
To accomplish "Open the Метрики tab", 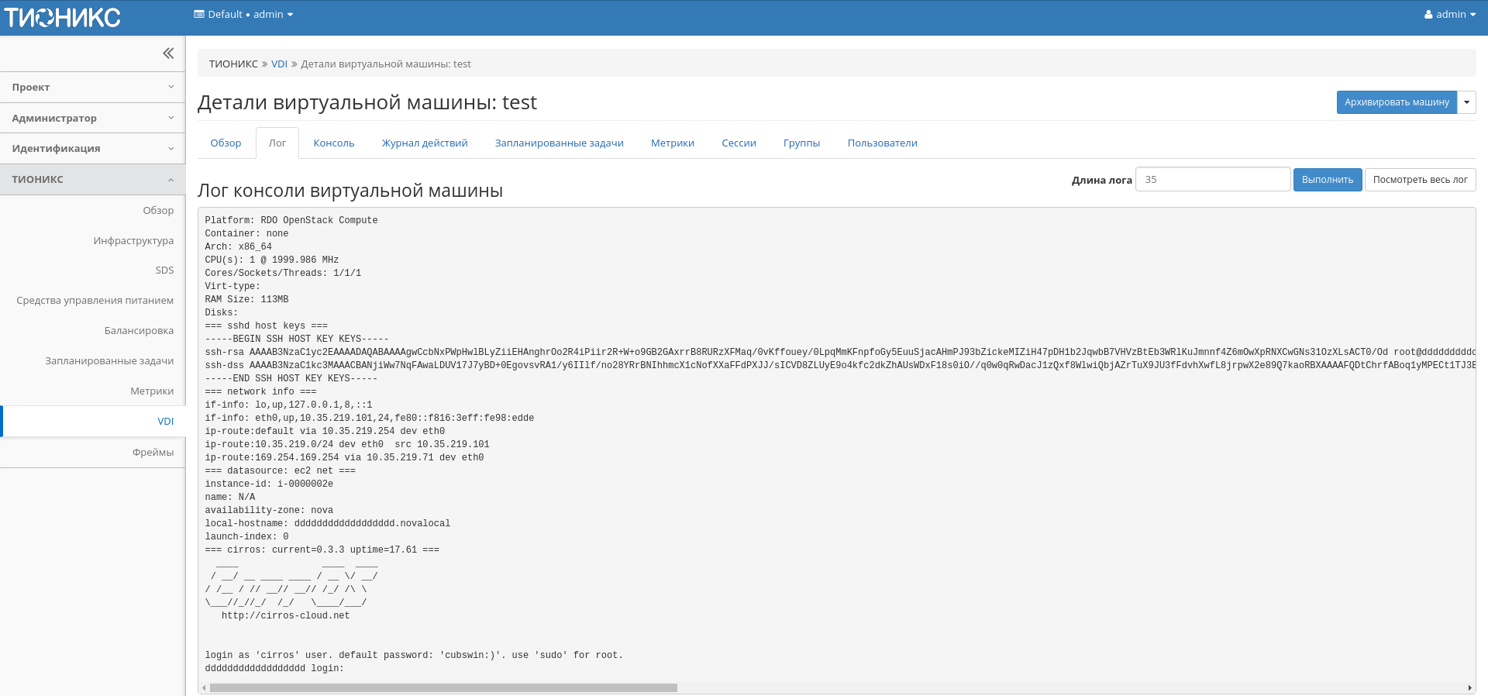I will [x=672, y=143].
